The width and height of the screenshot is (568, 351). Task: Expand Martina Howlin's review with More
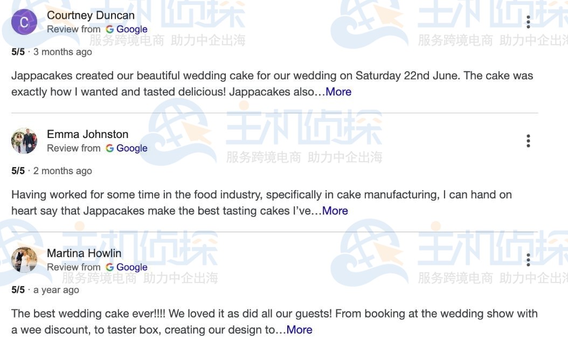(299, 329)
